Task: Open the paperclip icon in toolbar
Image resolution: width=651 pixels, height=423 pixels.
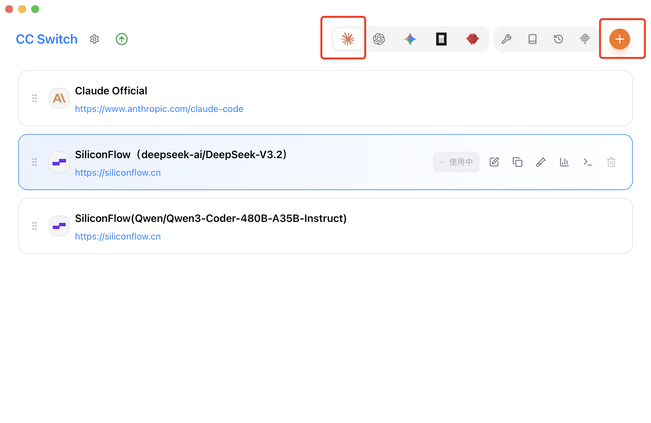Action: pyautogui.click(x=585, y=39)
